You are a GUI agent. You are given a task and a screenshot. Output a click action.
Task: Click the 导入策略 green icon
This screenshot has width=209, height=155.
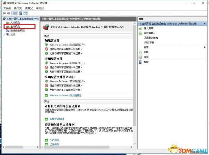[140, 28]
